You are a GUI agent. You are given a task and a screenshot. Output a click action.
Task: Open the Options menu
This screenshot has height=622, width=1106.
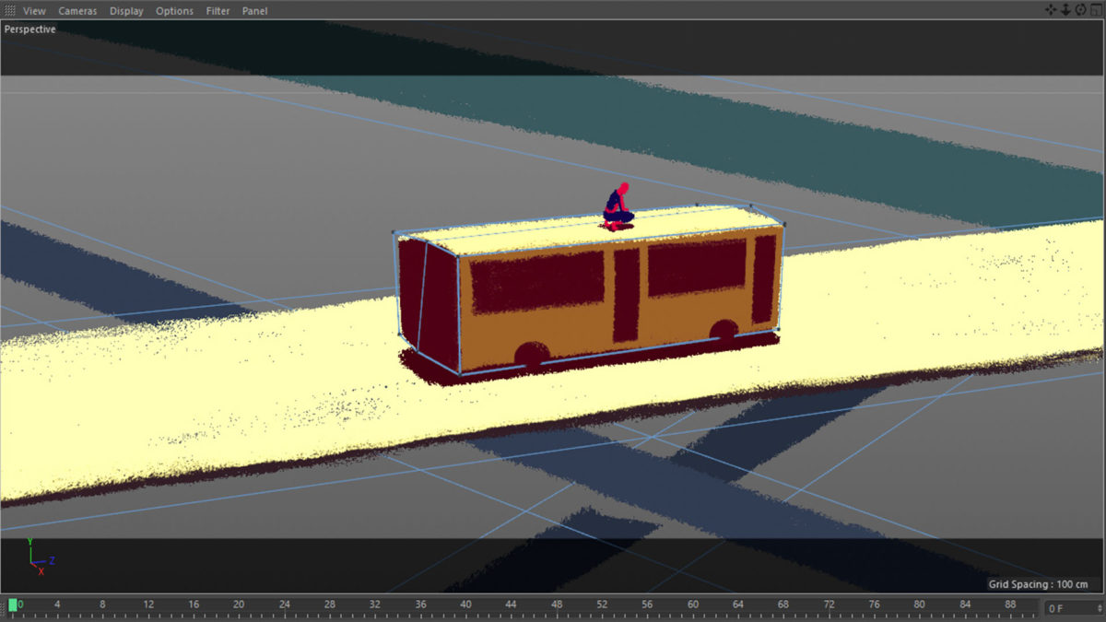pyautogui.click(x=174, y=11)
